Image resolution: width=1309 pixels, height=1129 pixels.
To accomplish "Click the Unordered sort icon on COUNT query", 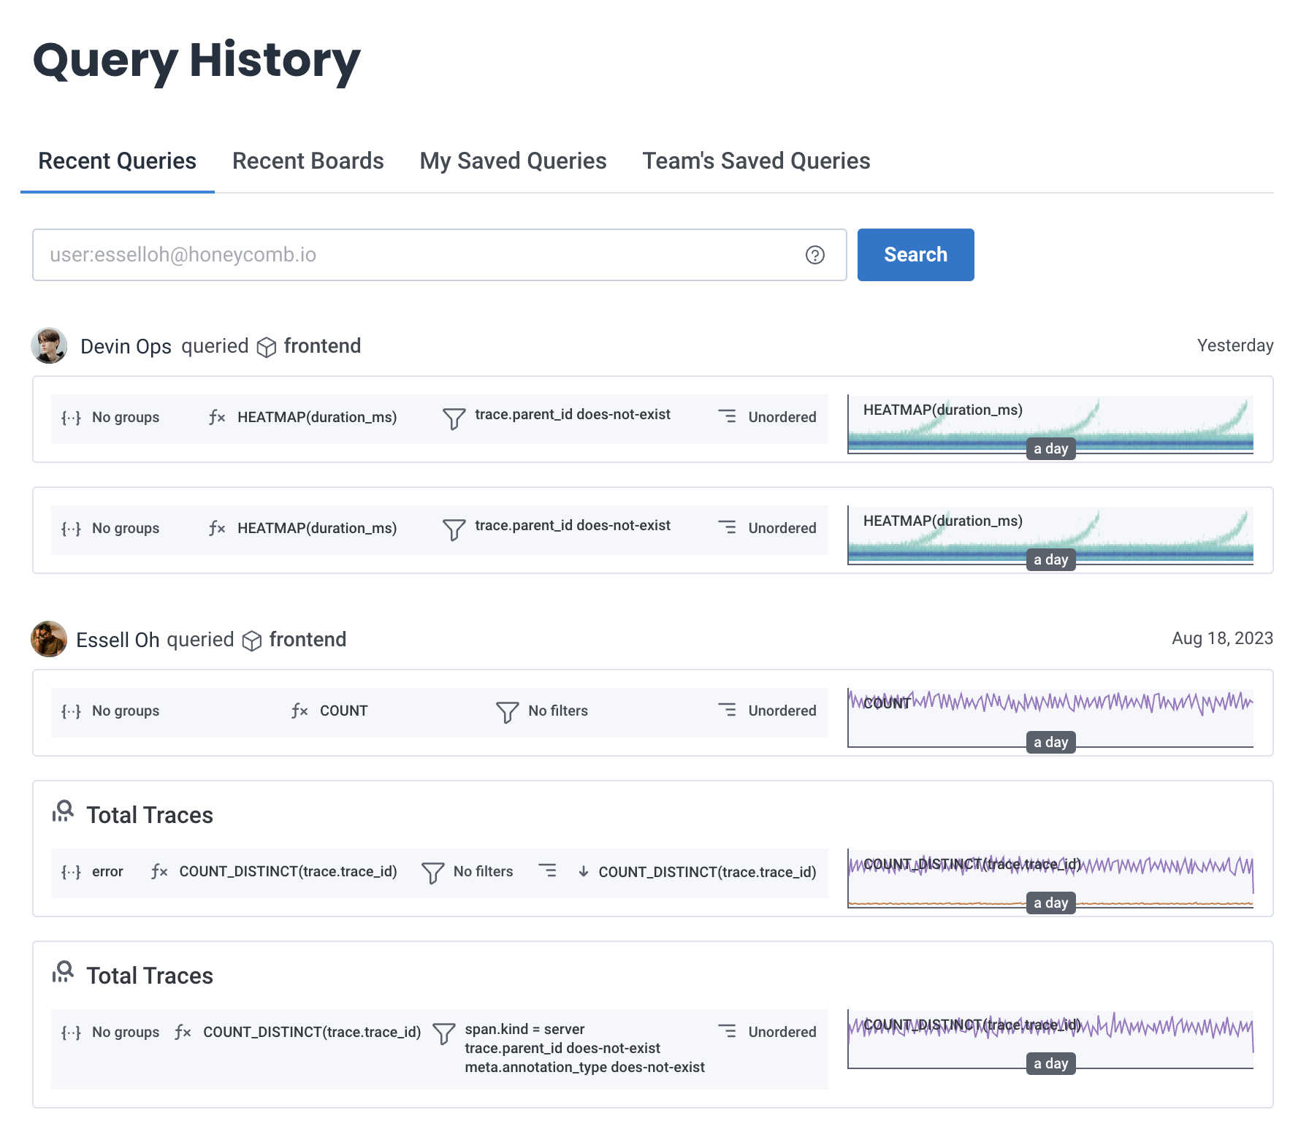I will (728, 710).
